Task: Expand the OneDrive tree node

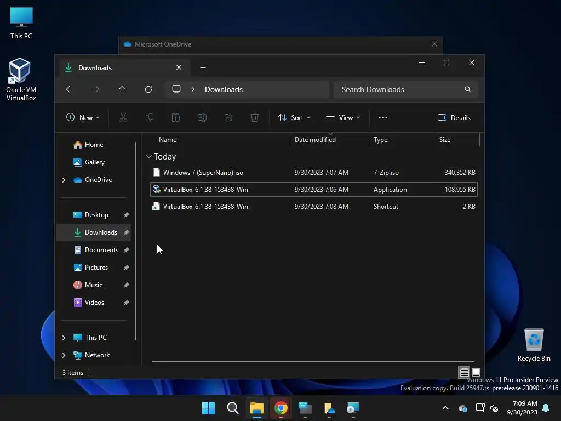Action: pos(64,180)
